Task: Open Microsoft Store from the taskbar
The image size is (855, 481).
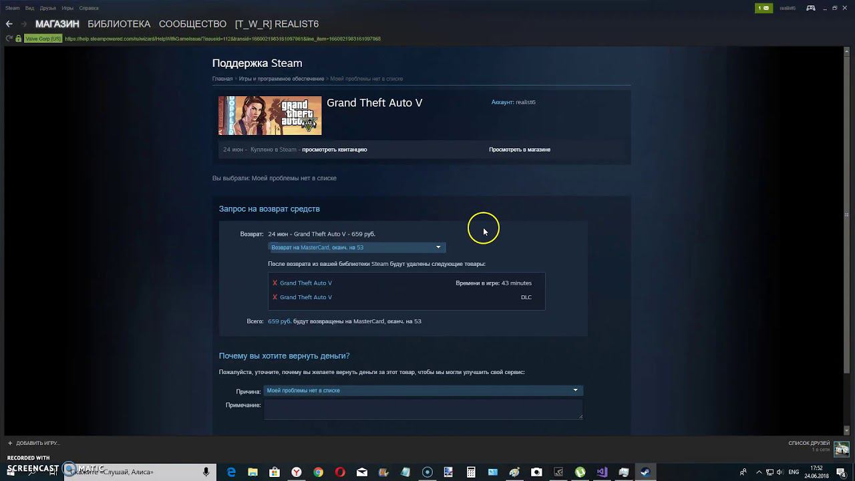Action: [275, 472]
